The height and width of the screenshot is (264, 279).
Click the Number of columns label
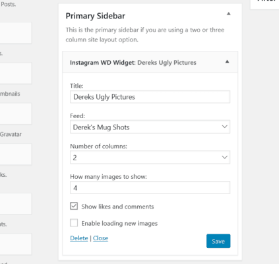pyautogui.click(x=98, y=147)
